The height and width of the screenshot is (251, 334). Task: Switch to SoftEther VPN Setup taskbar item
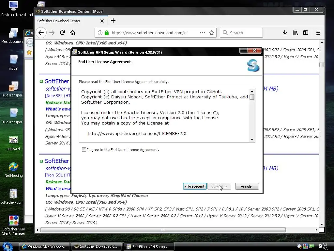(149, 246)
